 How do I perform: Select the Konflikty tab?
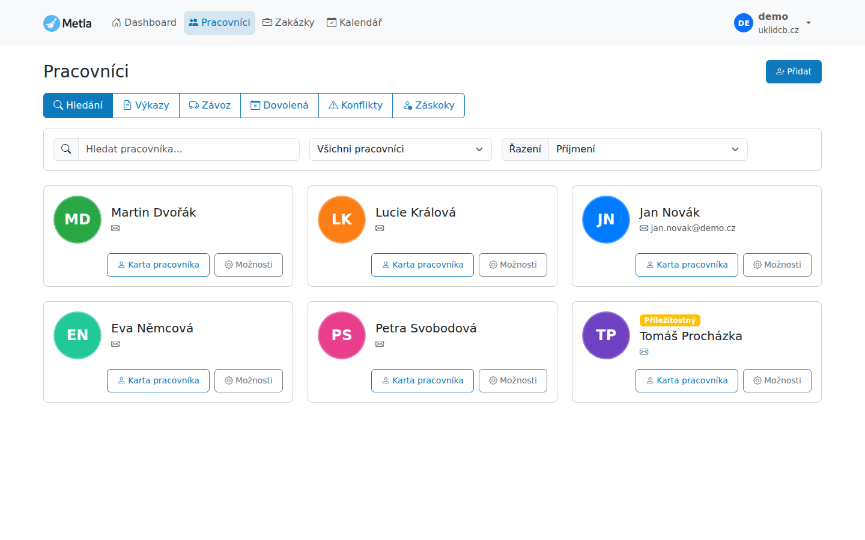(x=356, y=106)
